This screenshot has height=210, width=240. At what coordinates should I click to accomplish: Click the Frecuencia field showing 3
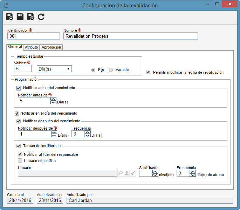point(78,134)
